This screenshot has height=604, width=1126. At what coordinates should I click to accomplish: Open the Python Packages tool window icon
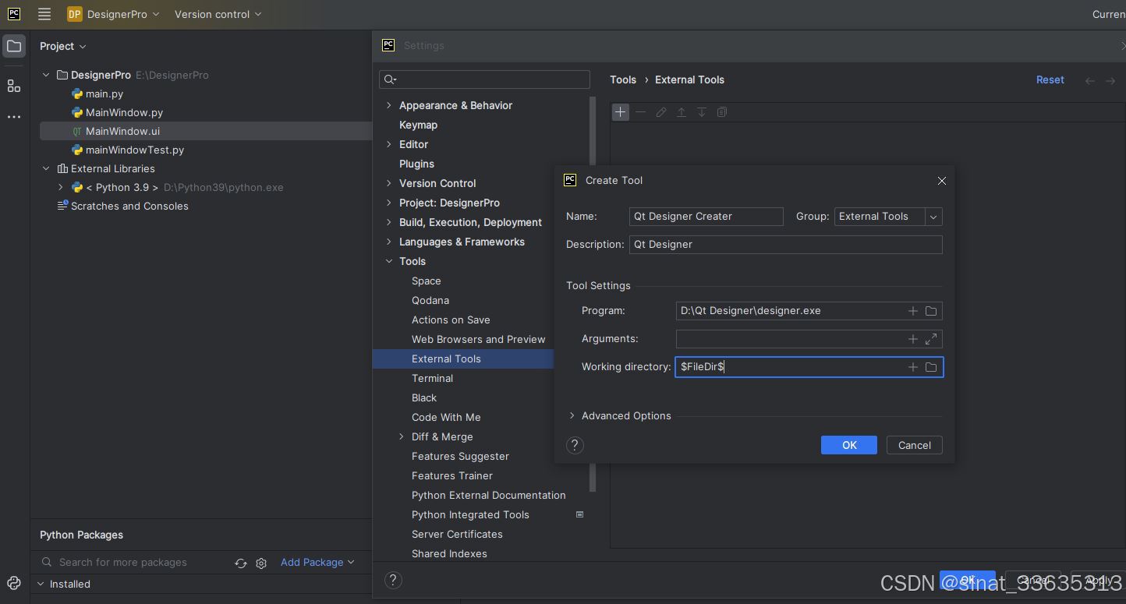14,583
